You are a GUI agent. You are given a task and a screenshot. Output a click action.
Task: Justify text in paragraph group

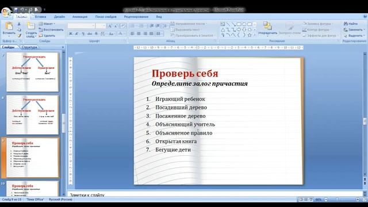coord(151,34)
